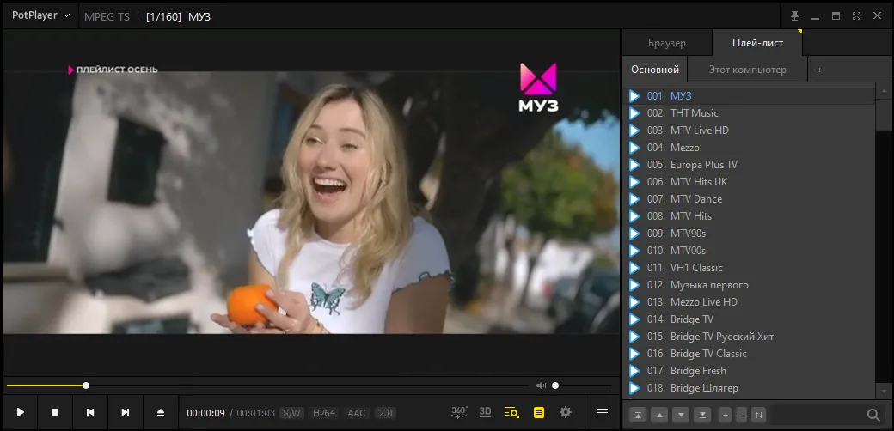Toggle 3D video mode
This screenshot has width=894, height=431.
[485, 412]
